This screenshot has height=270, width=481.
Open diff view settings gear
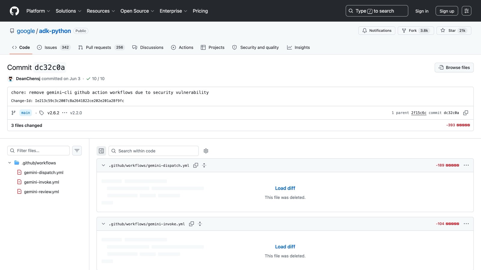pyautogui.click(x=206, y=151)
